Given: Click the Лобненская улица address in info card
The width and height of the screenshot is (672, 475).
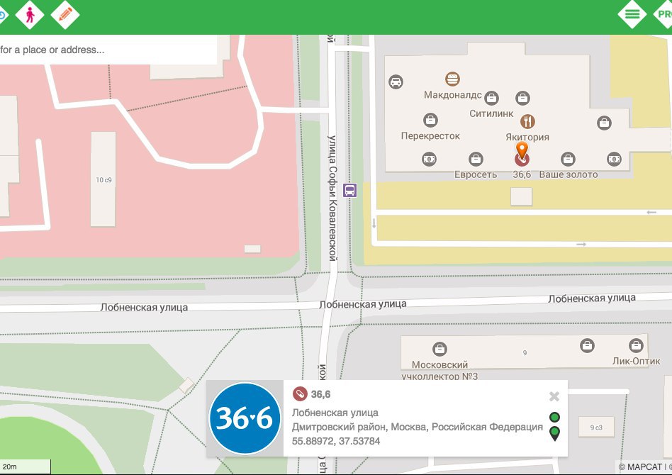Looking at the screenshot, I should [x=335, y=413].
